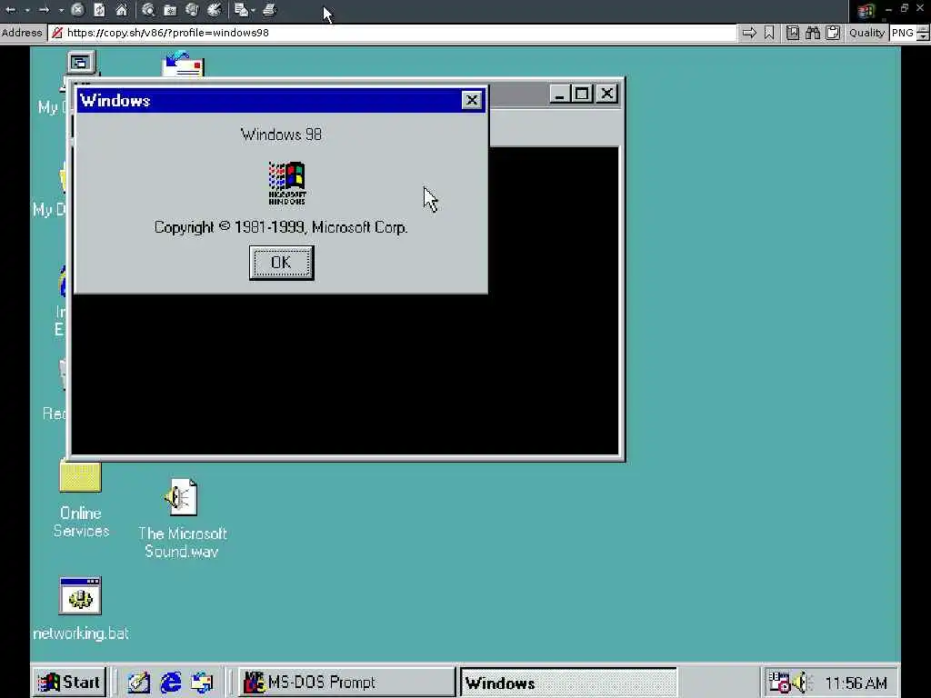931x698 pixels.
Task: Open find using the binoculars icon
Action: tap(813, 33)
